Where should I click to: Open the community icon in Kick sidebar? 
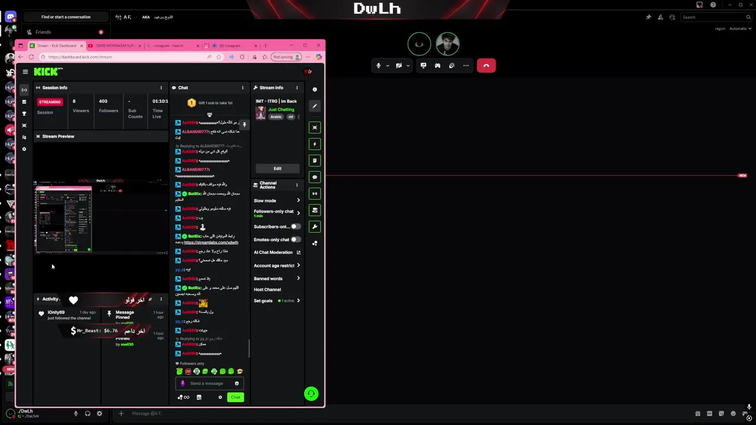coord(24,137)
